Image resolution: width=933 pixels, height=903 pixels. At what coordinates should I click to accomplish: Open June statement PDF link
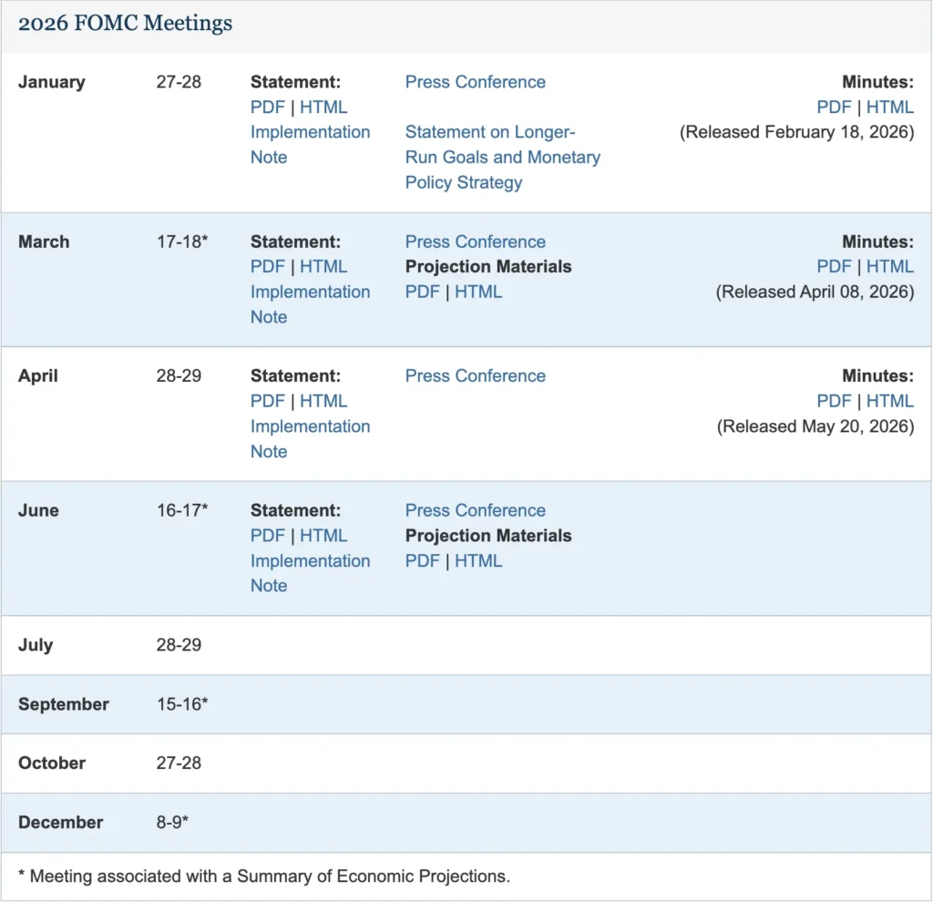coord(267,536)
